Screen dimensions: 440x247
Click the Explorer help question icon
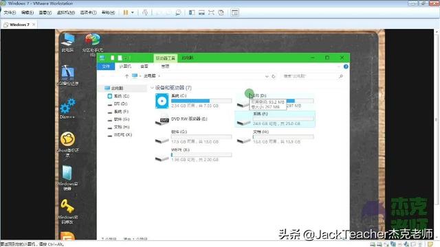[x=346, y=67]
